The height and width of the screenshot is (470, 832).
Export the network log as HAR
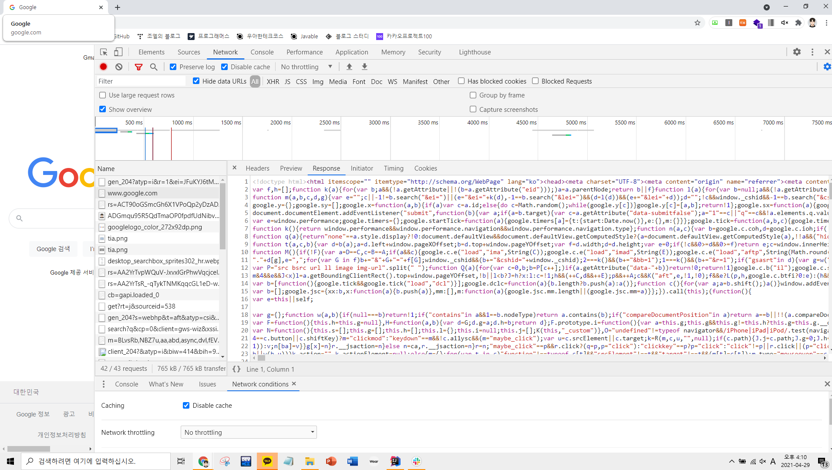point(364,67)
